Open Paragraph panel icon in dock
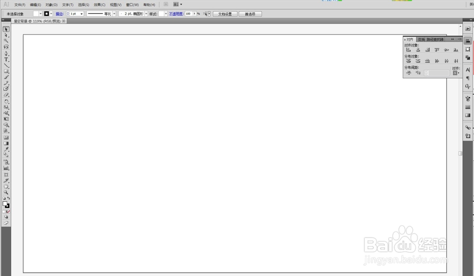Image resolution: width=474 pixels, height=276 pixels. (x=468, y=78)
